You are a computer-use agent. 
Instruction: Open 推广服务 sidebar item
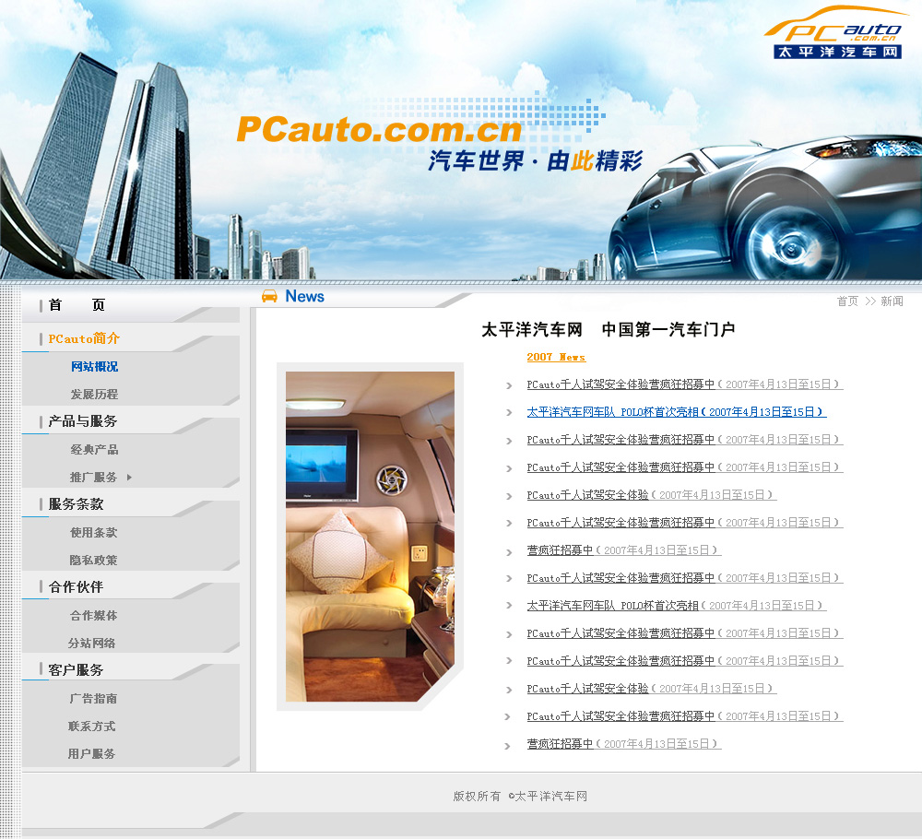(93, 478)
